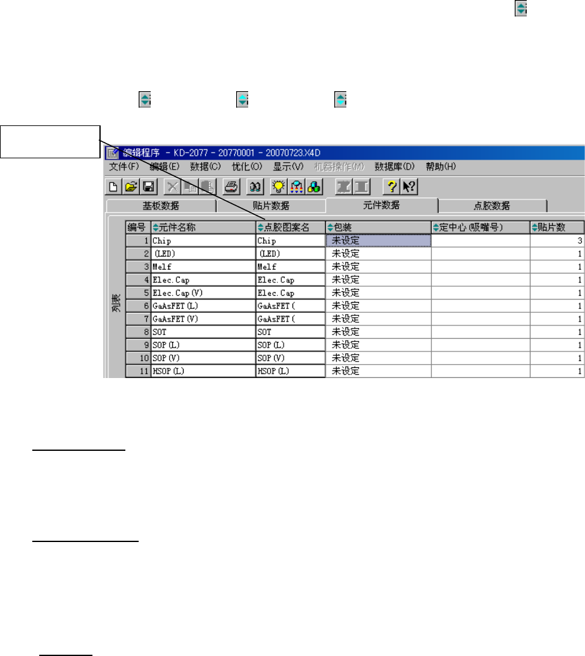Click the colored blocks toolbar icon
Screen dimensions: 585x656
coord(314,187)
